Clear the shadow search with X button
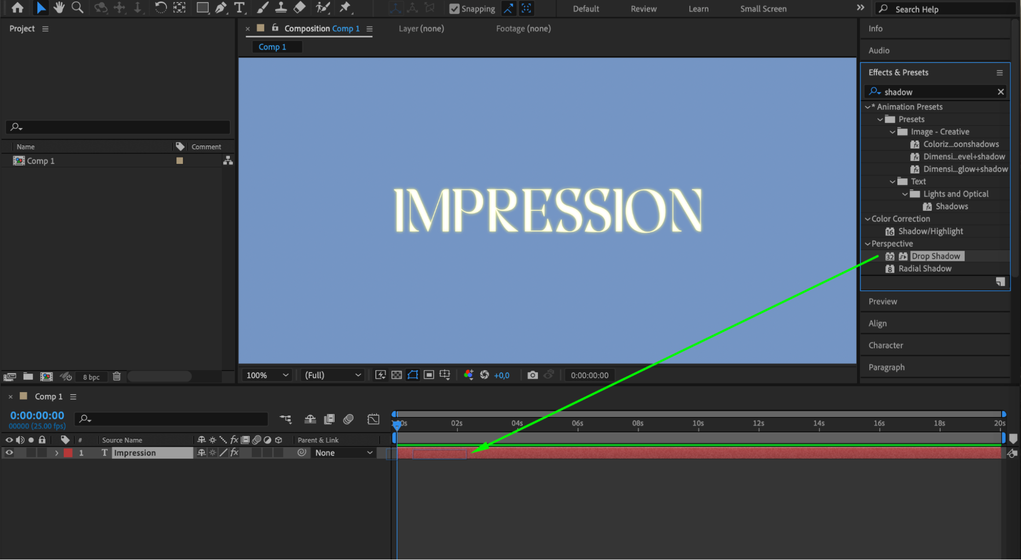This screenshot has width=1021, height=560. (x=1001, y=92)
